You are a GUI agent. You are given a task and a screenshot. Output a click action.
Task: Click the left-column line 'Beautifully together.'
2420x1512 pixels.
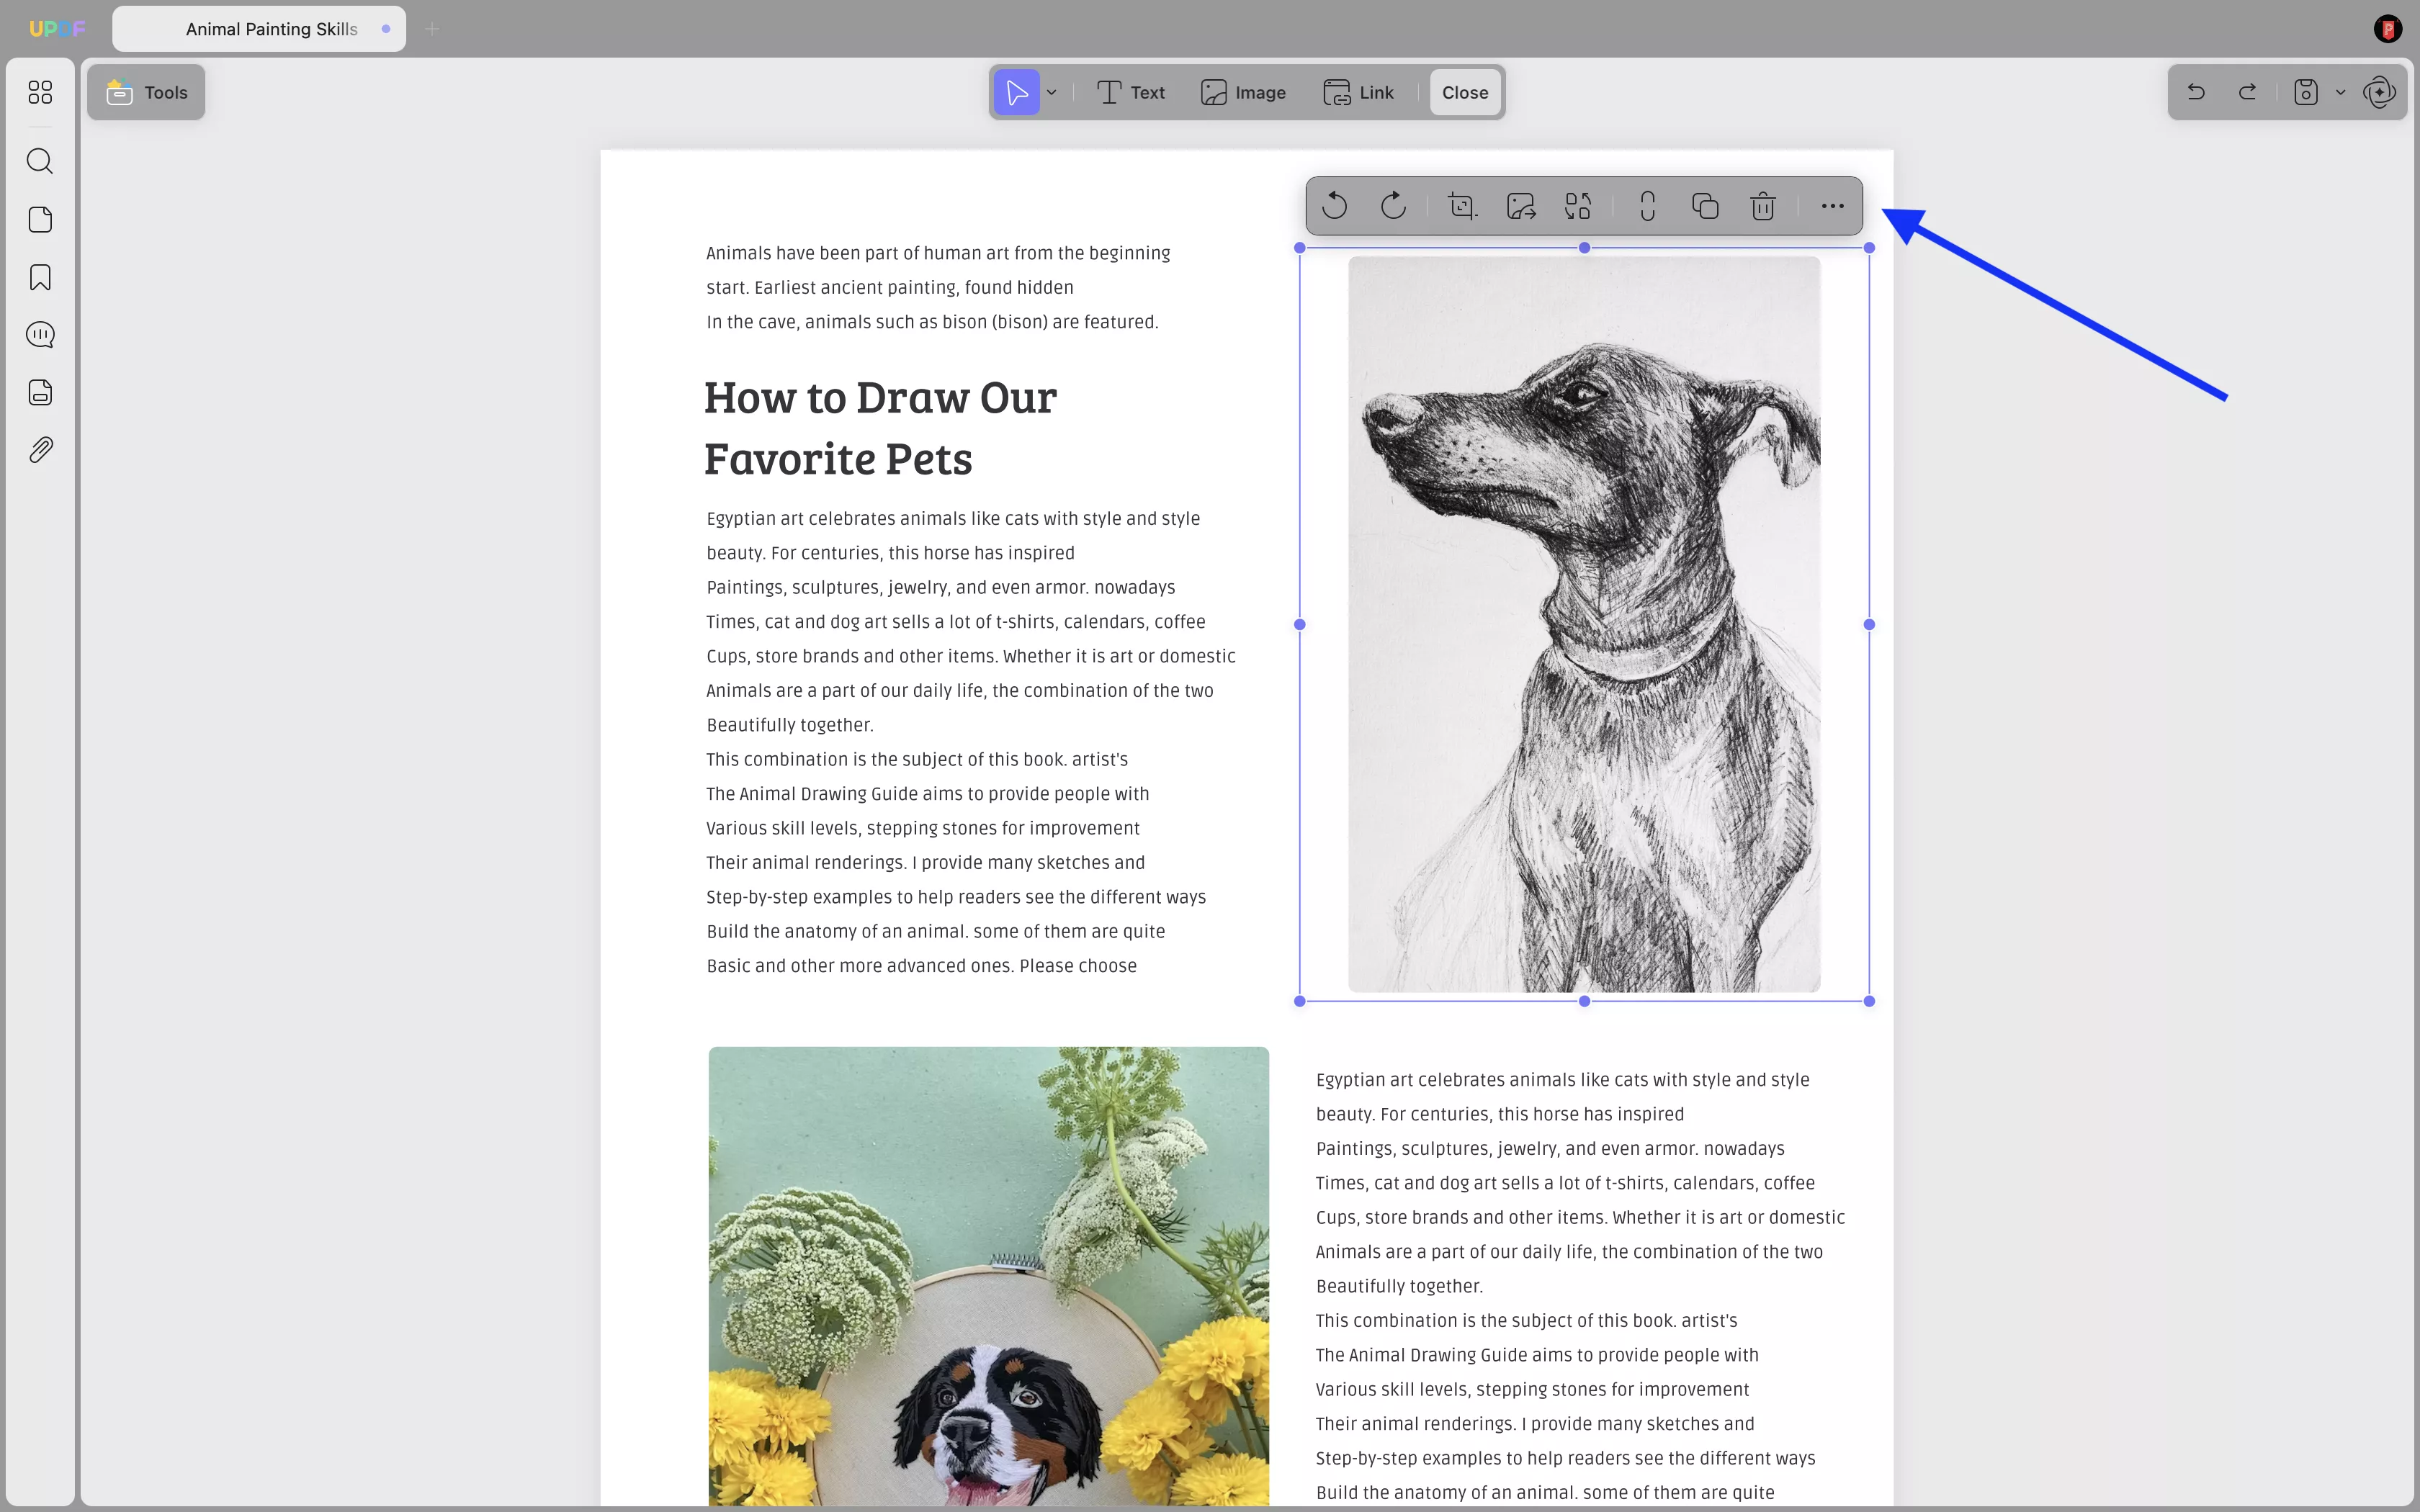click(789, 725)
